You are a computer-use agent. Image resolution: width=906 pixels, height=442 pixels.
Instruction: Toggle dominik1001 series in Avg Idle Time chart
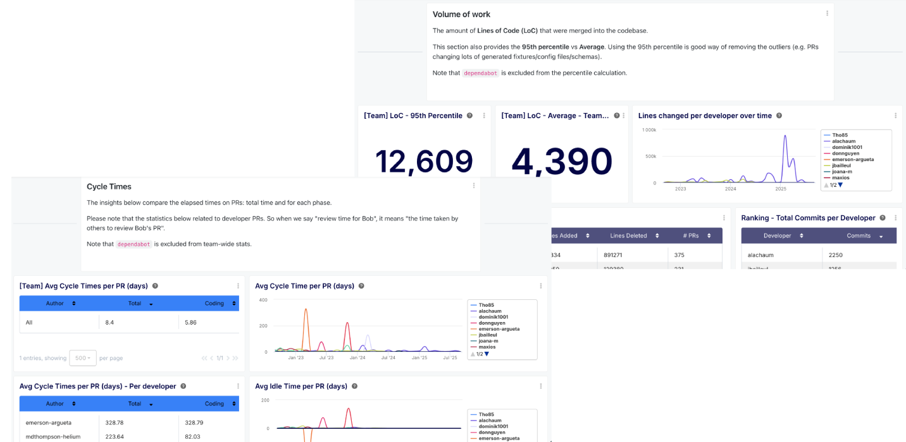[489, 426]
